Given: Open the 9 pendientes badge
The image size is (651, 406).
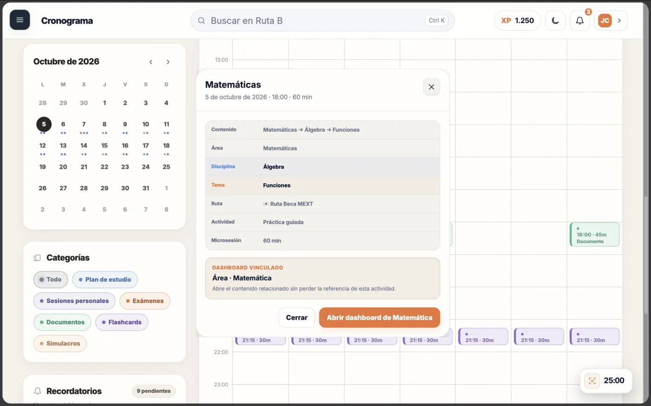Looking at the screenshot, I should 153,391.
